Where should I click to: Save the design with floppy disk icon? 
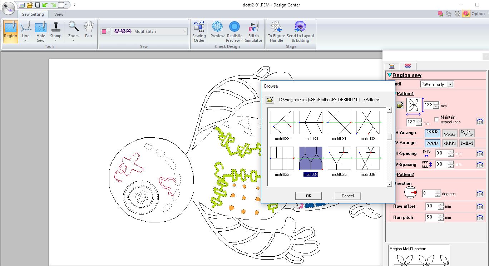point(37,5)
